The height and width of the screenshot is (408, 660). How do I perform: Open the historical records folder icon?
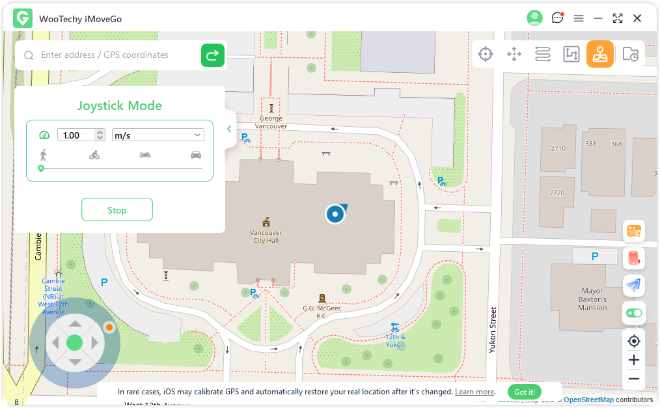pyautogui.click(x=630, y=55)
